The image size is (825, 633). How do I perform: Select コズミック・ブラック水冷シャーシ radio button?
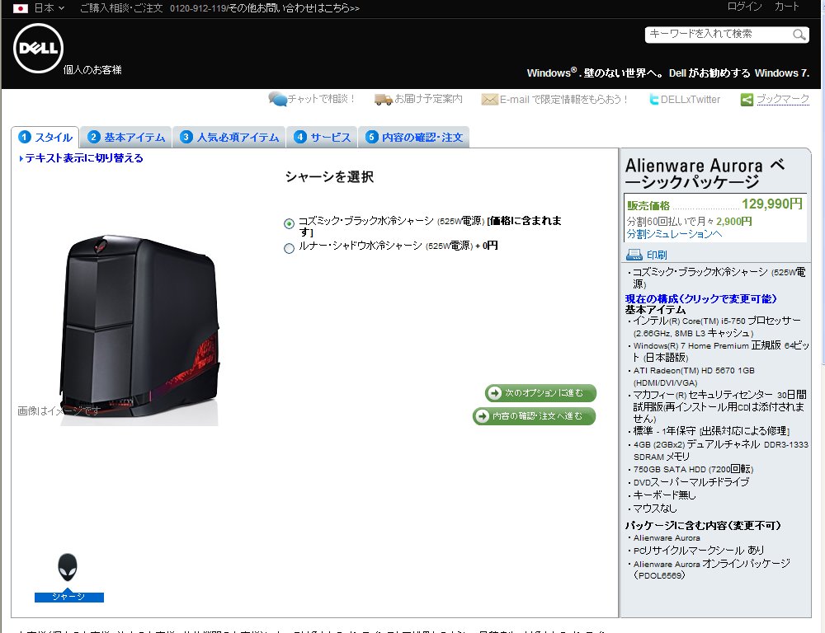[289, 223]
